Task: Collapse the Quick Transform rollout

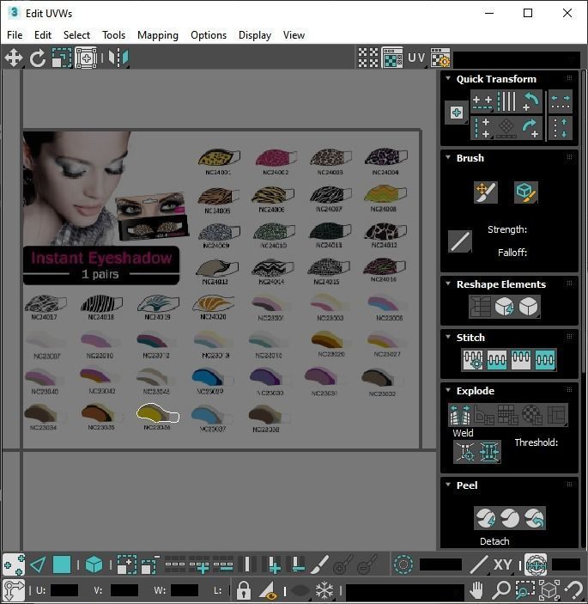Action: coord(447,78)
